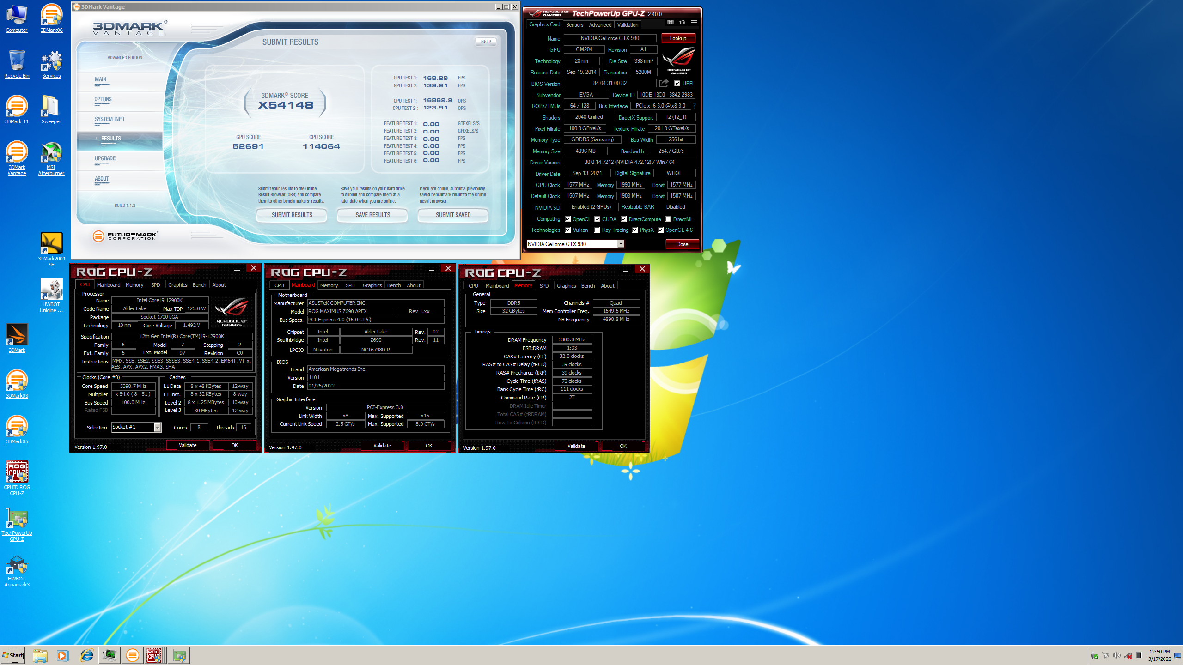The image size is (1183, 665).
Task: Toggle the PhysX checkbox
Action: tap(635, 230)
